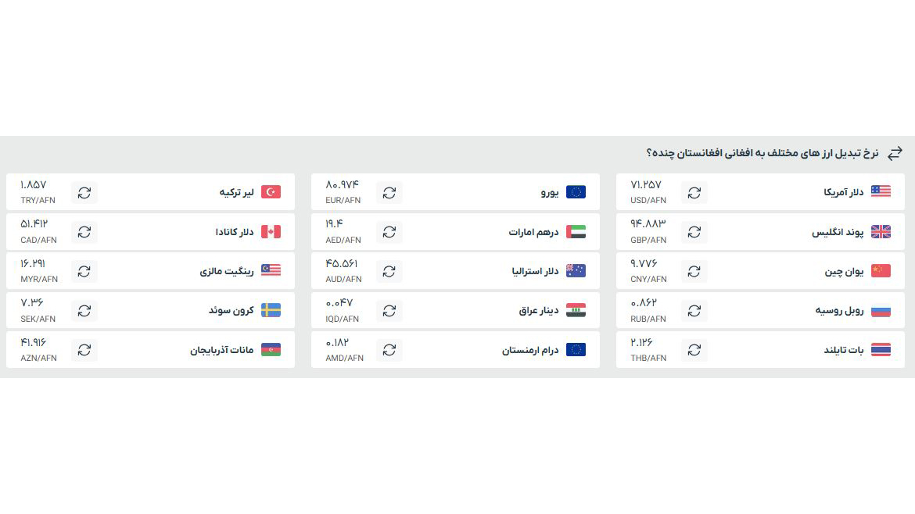Click the SEK/AFN refresh icon
The image size is (915, 514).
coord(84,311)
